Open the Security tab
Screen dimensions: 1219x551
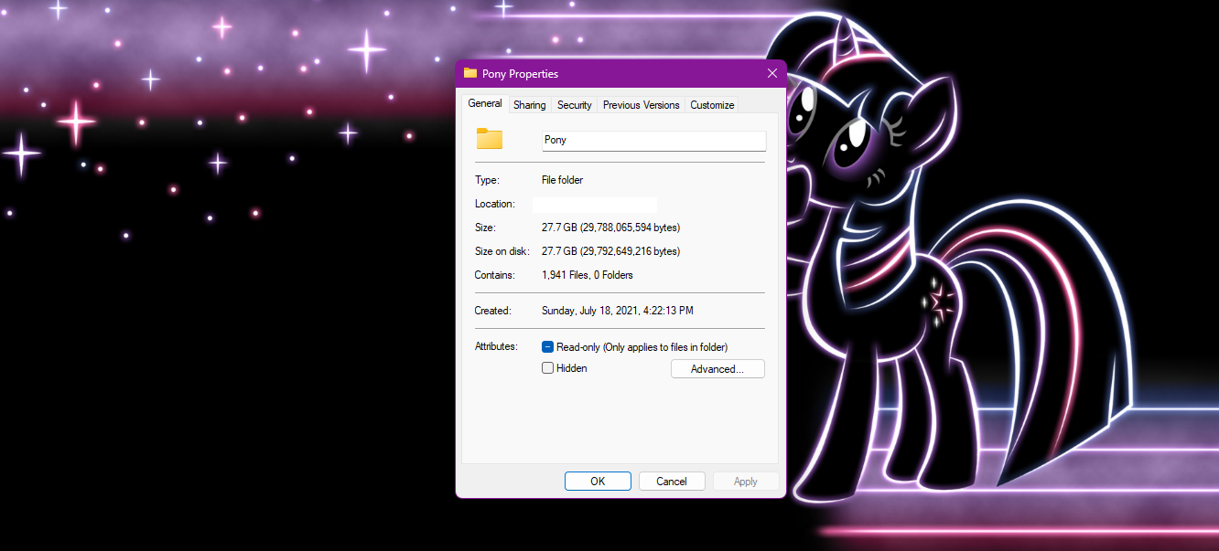pyautogui.click(x=575, y=105)
